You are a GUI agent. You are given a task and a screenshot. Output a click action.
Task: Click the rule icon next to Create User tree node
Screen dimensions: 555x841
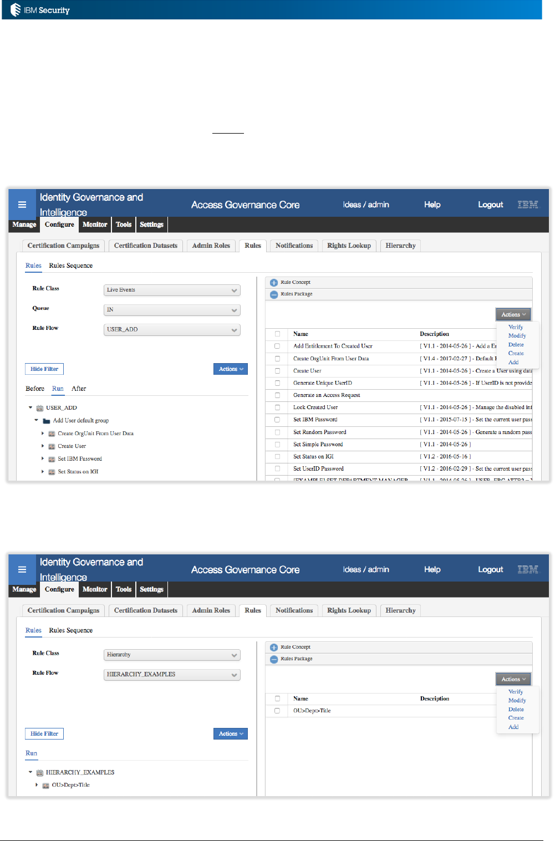pos(52,446)
